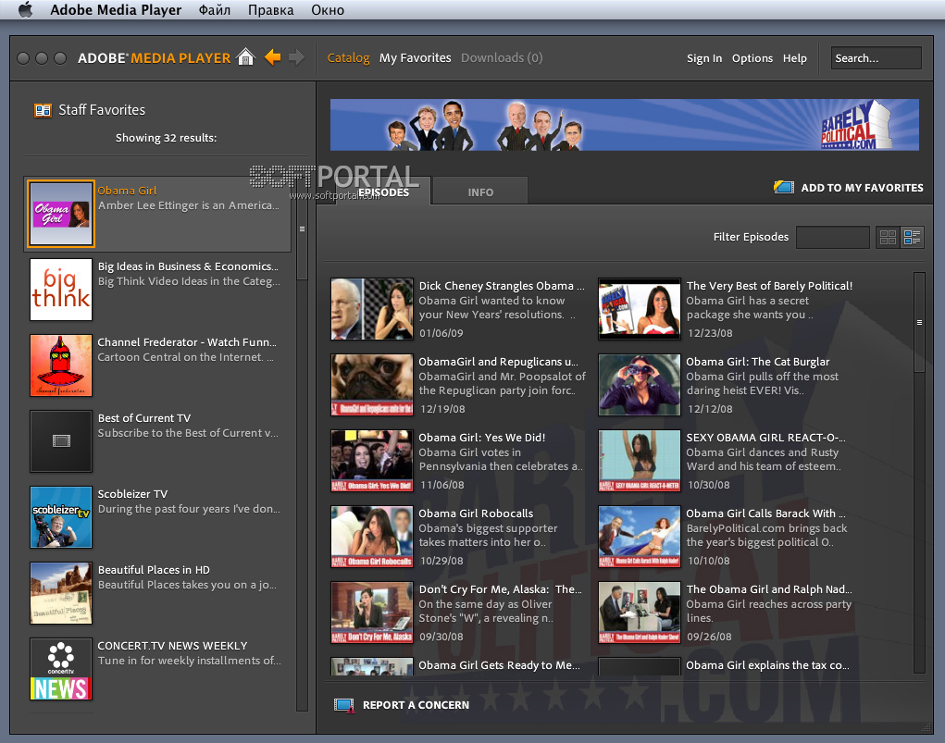Click the Sign In link
This screenshot has height=743, width=945.
pos(704,58)
